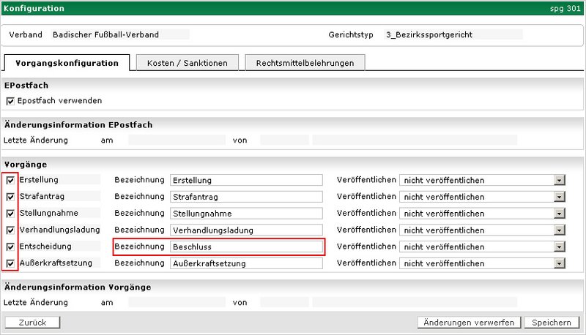Uncheck the Außerkraftsetzung checkbox
The height and width of the screenshot is (335, 586).
click(x=10, y=263)
